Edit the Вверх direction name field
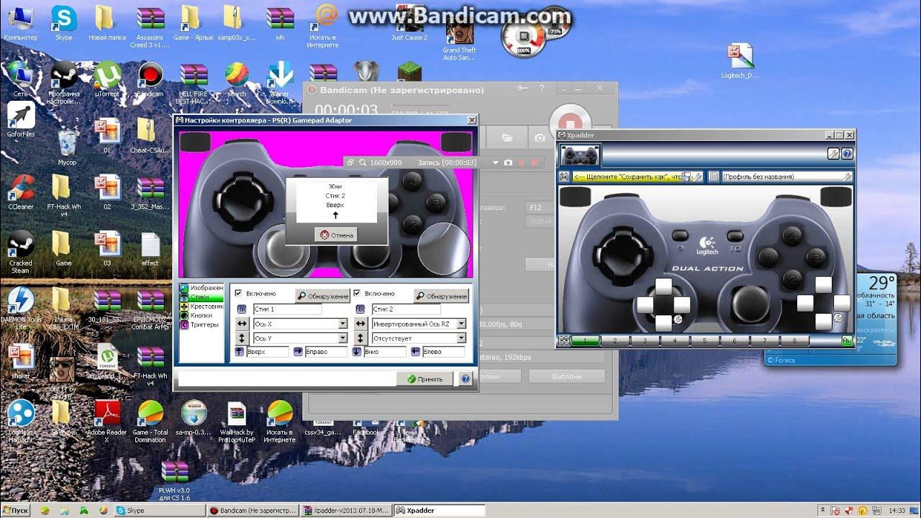 click(267, 352)
